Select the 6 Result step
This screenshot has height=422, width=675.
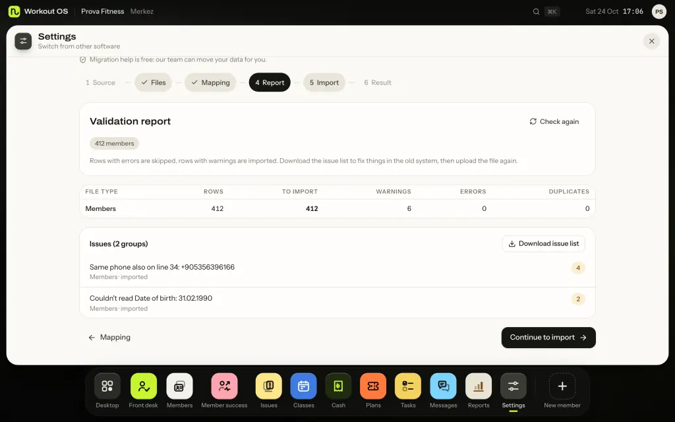[x=378, y=82]
